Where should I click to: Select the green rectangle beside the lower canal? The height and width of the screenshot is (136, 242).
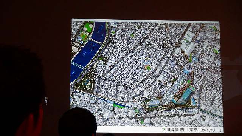click(x=119, y=105)
